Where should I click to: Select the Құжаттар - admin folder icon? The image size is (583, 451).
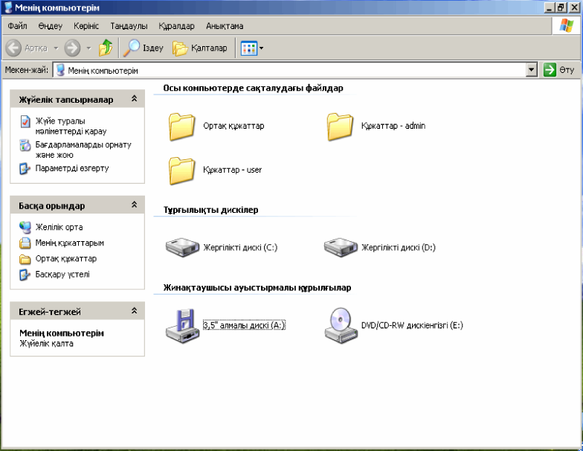click(x=340, y=127)
